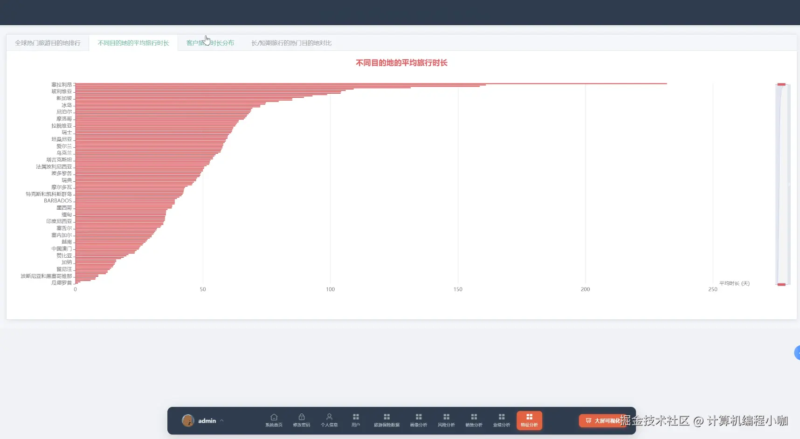
Task: Open the 旅游保险数据 module
Action: point(386,420)
